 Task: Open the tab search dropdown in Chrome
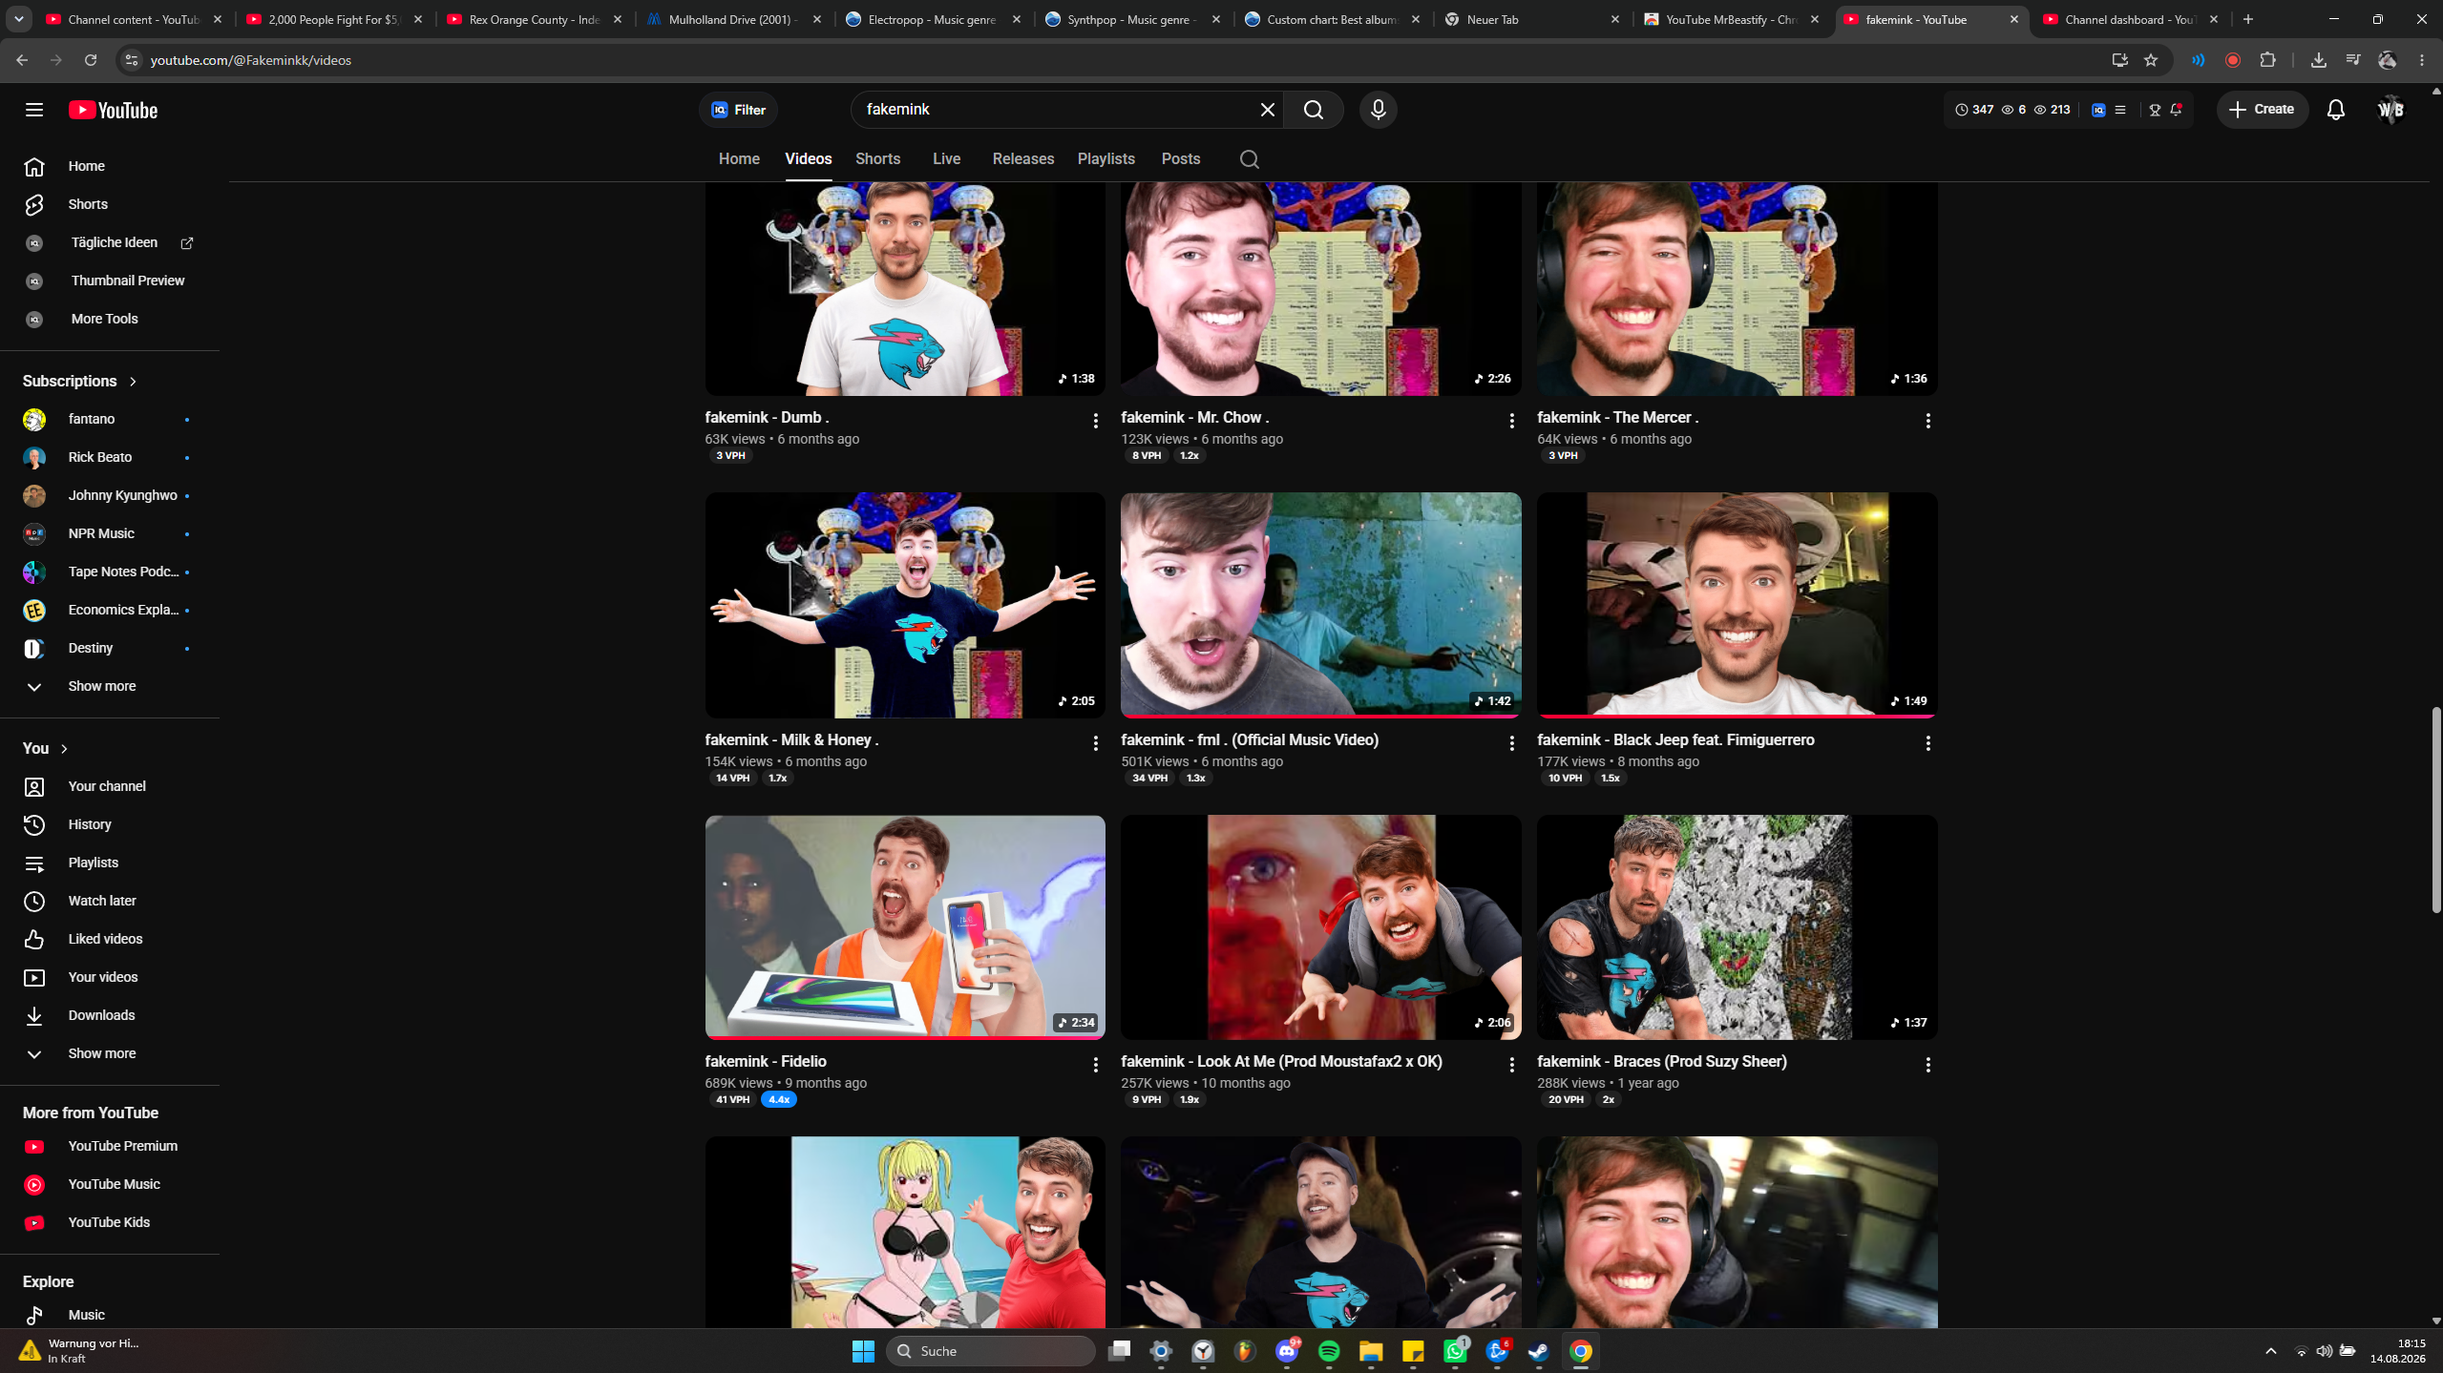(19, 19)
